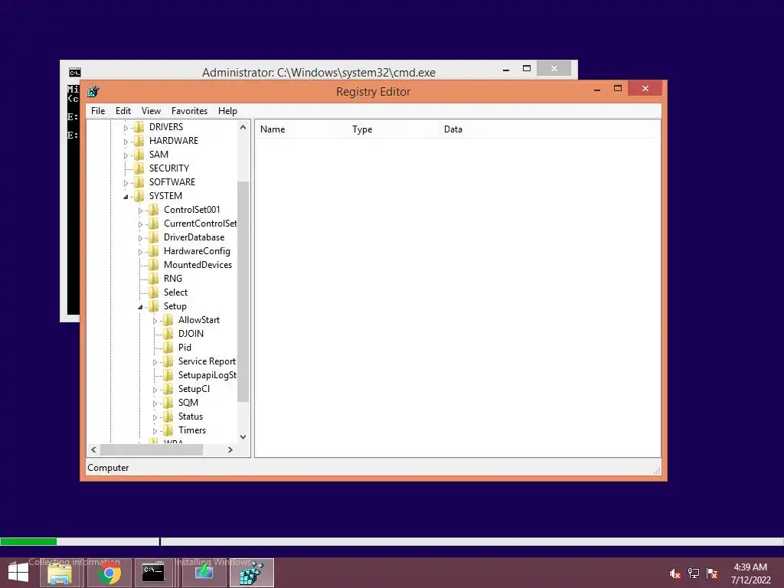Expand the CurrentControlSet key

[x=141, y=224]
